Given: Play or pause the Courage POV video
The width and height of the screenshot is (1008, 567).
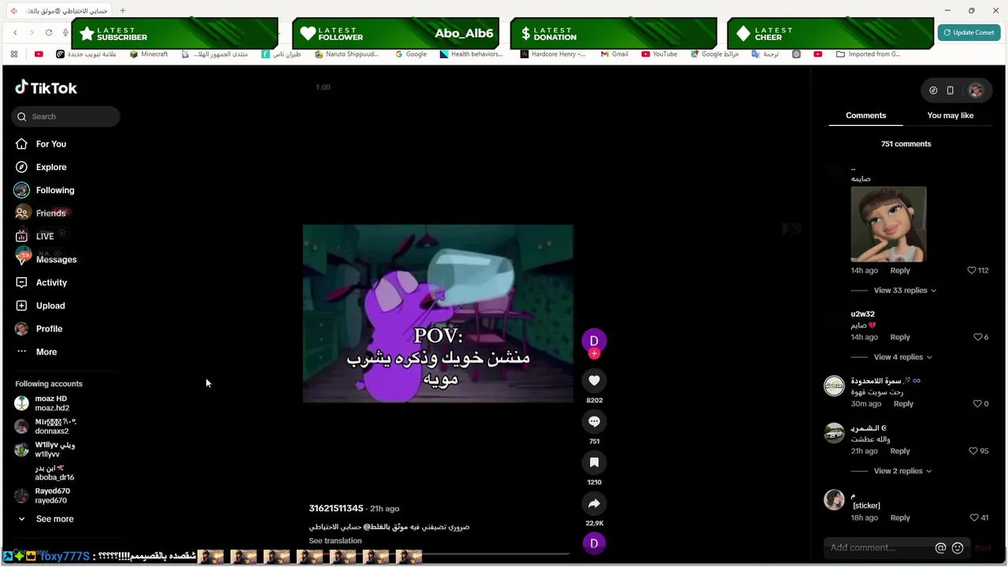Looking at the screenshot, I should tap(438, 313).
